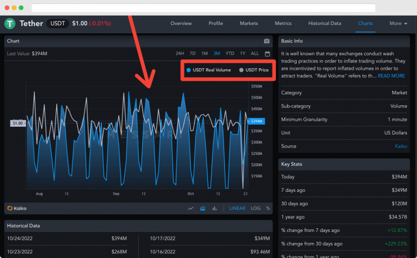Screen dimensions: 417x258
Task: Click the USDT ticker badge
Action: [58, 23]
